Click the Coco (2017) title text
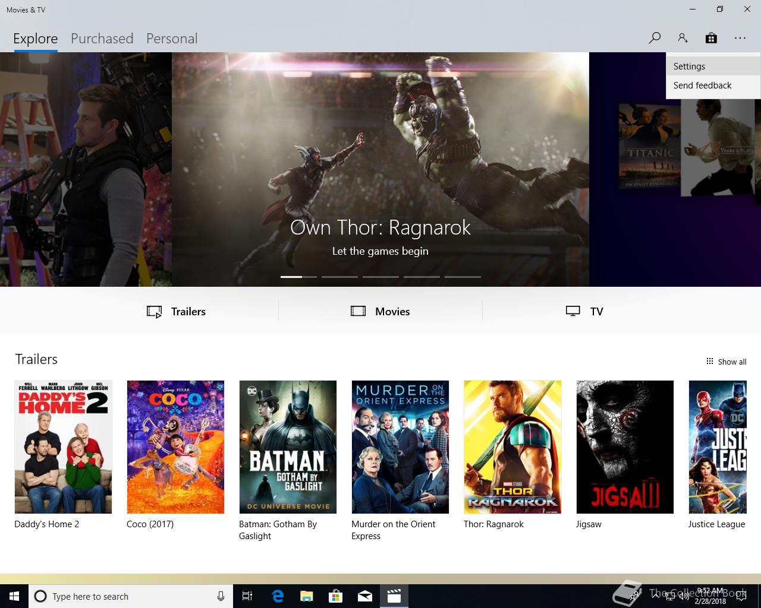Viewport: 761px width, 608px height. (x=150, y=524)
